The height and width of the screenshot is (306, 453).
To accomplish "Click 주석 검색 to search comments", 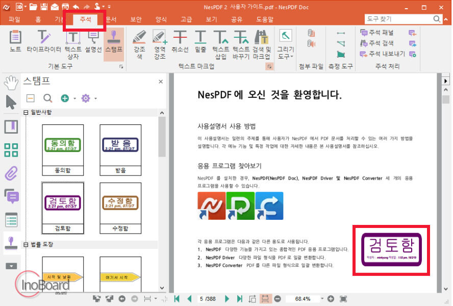I will [x=376, y=43].
